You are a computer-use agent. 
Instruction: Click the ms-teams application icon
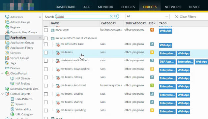[x=58, y=53]
